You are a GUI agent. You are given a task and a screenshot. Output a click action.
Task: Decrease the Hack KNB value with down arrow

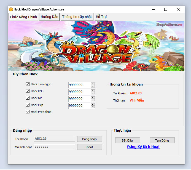click(93, 93)
